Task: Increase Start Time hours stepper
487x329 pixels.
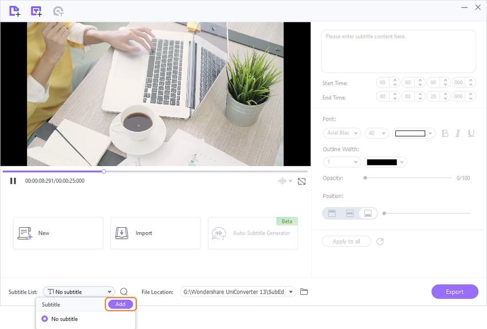Action: pos(395,80)
